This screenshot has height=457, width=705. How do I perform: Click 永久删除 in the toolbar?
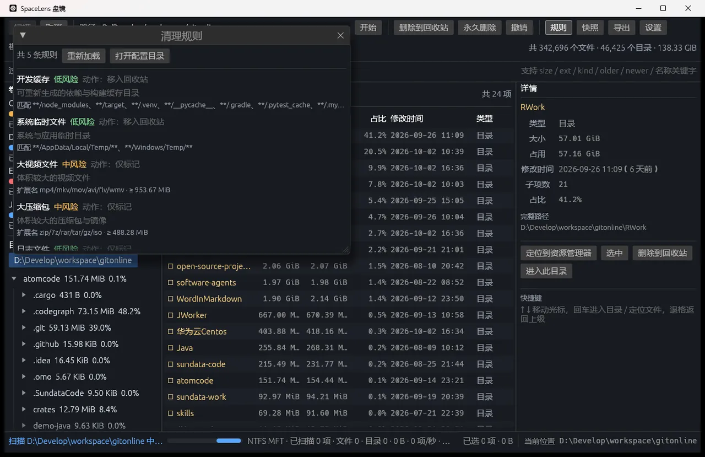tap(480, 28)
